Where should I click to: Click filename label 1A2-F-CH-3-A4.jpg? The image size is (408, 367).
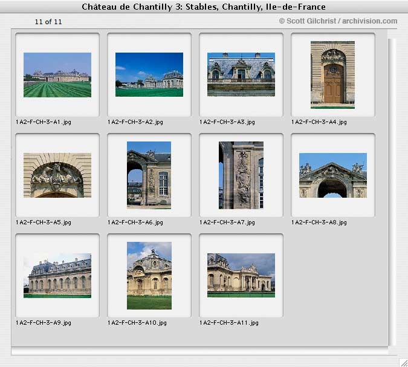319,122
